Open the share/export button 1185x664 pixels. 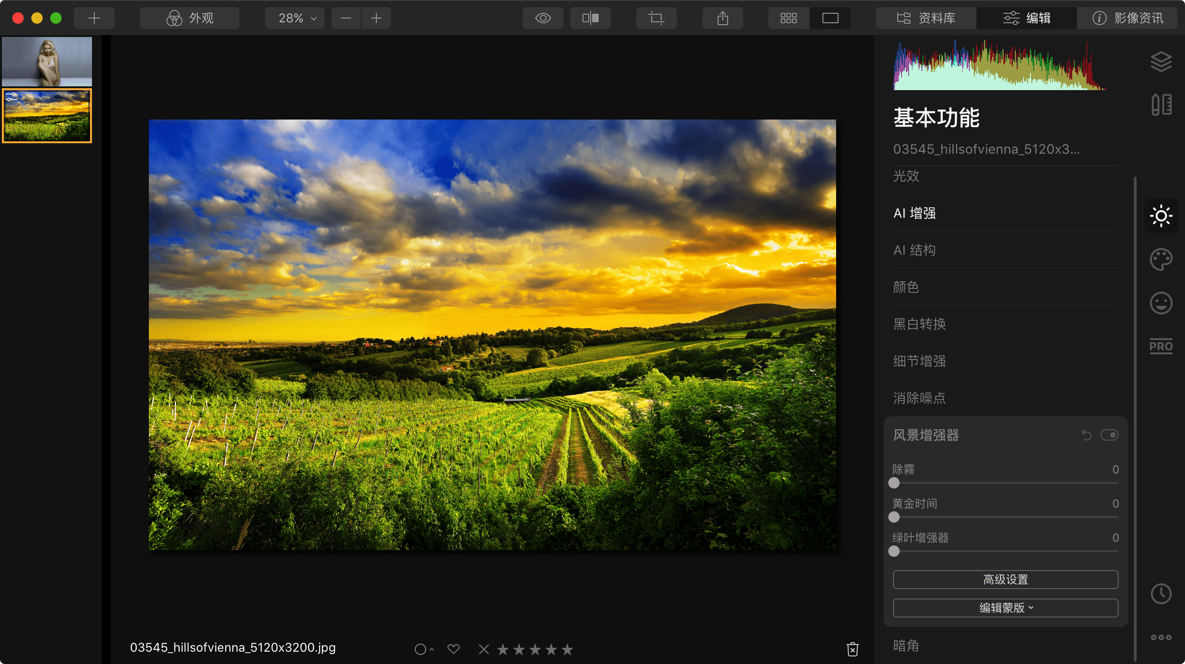click(723, 18)
